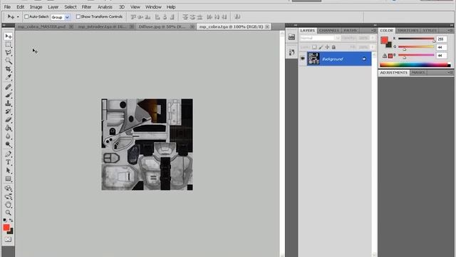This screenshot has height=257, width=456.
Task: Switch to the Masks tab
Action: (x=418, y=73)
